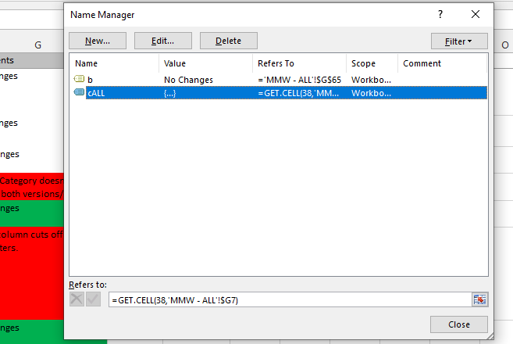The image size is (513, 344).
Task: Click the ='MMW - ALL'!$G$65 reference
Action: (299, 80)
